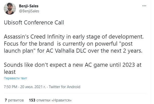Image resolution: width=154 pixels, height=104 pixels.
Task: Open the tweet's more options menu
Action: pyautogui.click(x=144, y=6)
